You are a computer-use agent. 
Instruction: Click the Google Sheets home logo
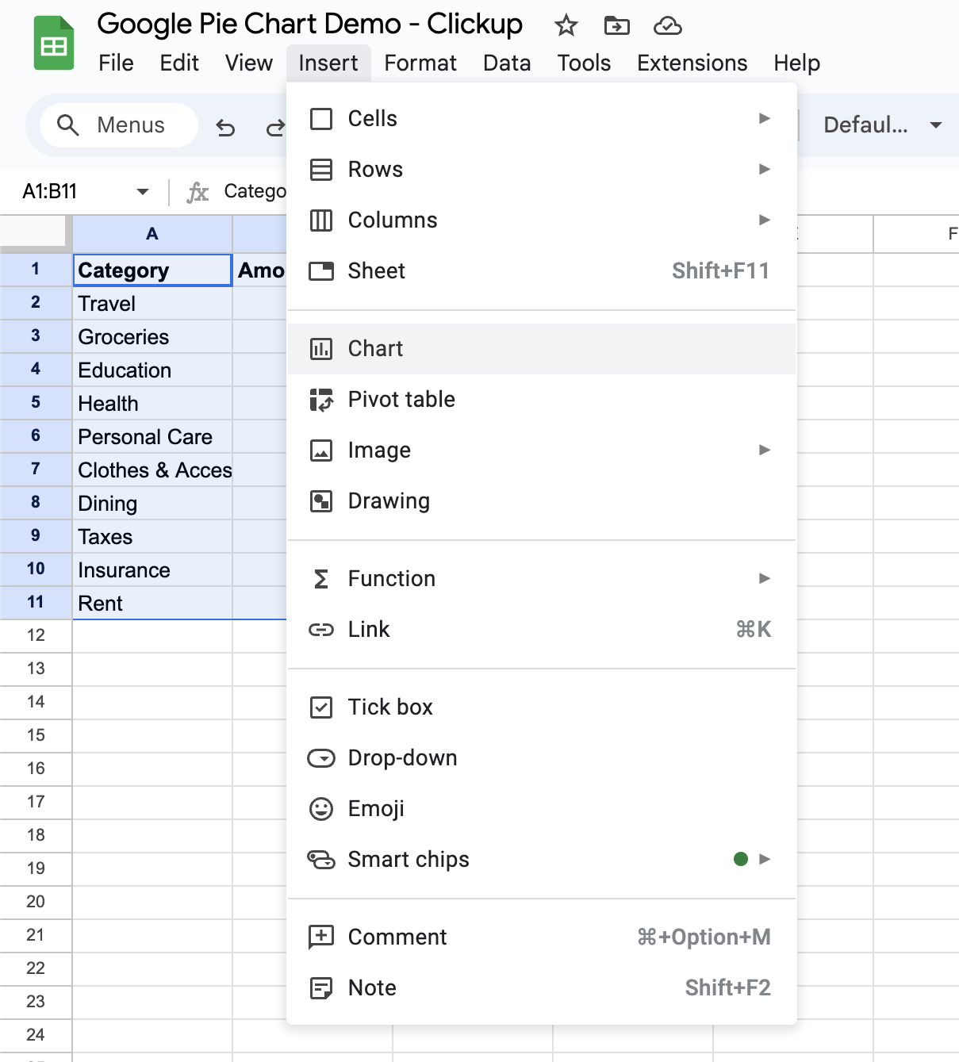tap(54, 44)
